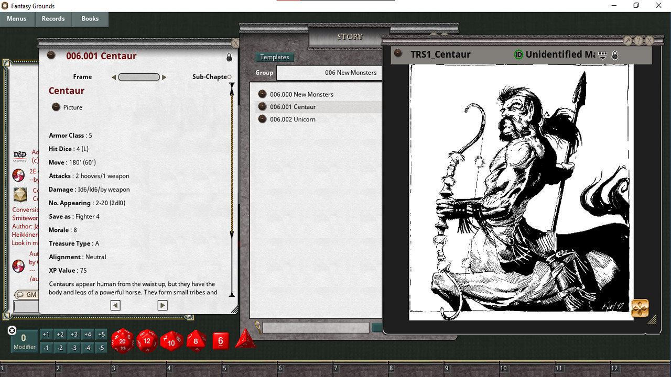671x377 pixels.
Task: Toggle the lock on TRS1_Centaur window
Action: [x=615, y=54]
